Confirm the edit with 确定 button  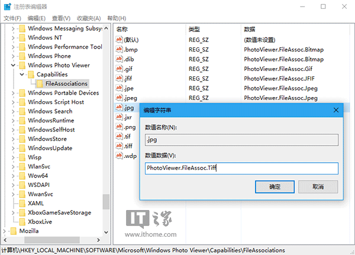coord(275,187)
